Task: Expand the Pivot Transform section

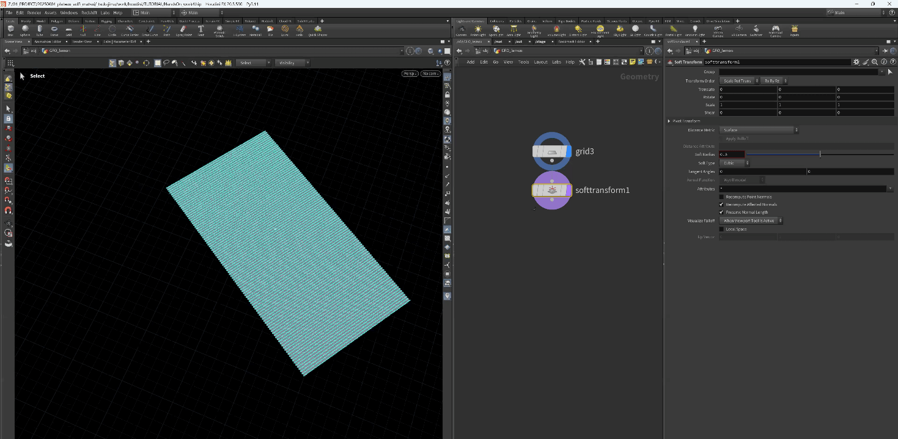Action: (669, 121)
